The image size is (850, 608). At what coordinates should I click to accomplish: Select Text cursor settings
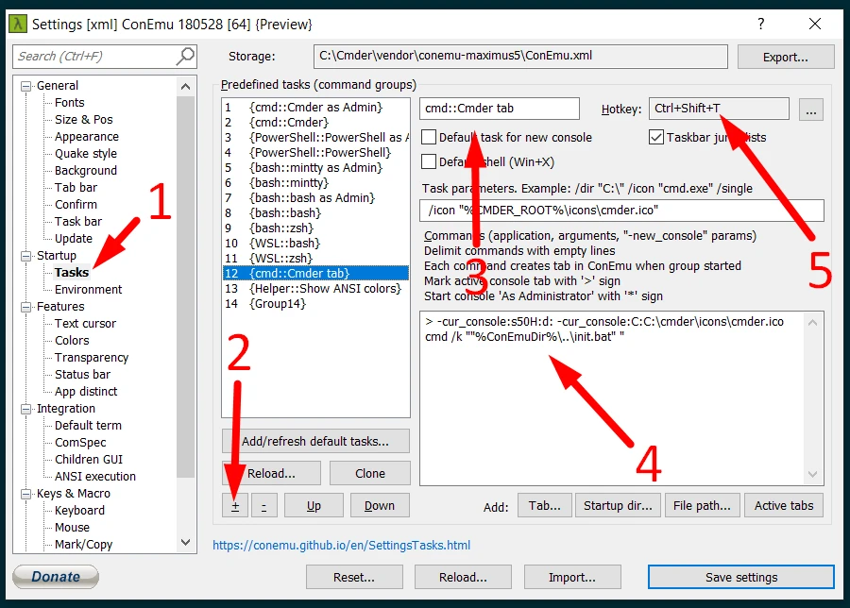coord(85,324)
